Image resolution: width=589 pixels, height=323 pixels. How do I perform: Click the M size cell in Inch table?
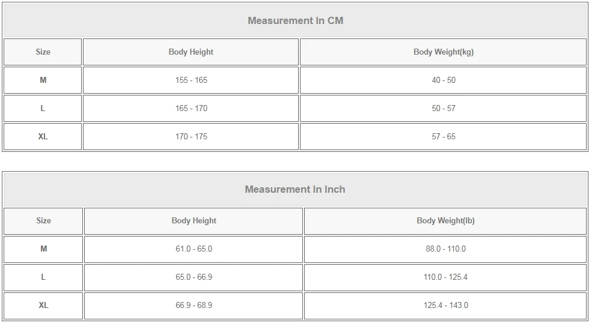pos(43,249)
